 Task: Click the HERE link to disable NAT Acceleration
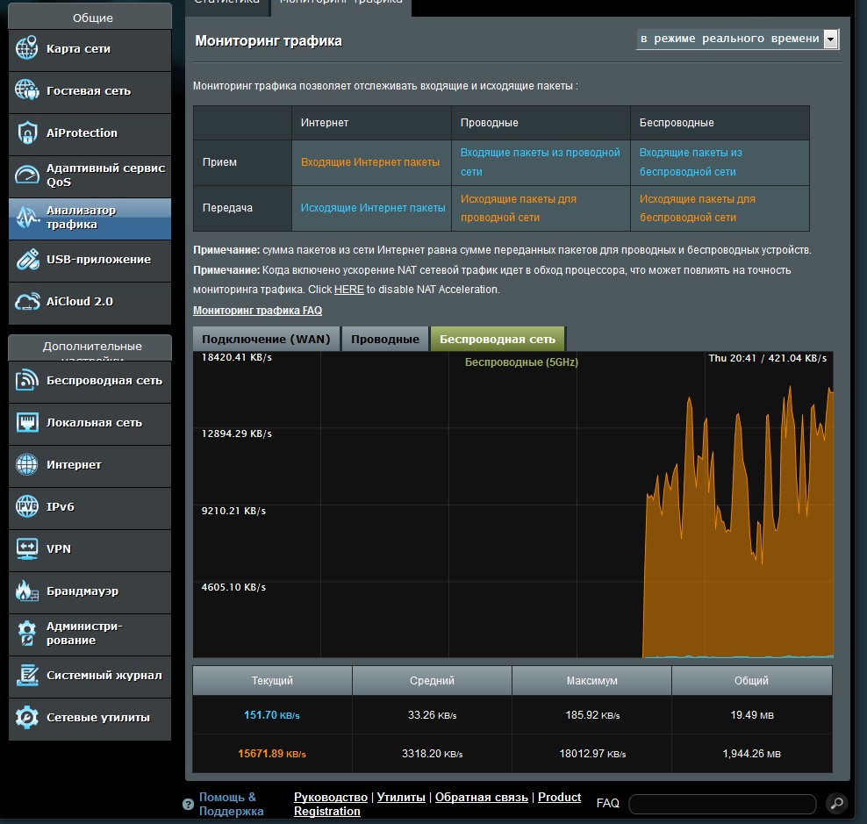click(348, 290)
